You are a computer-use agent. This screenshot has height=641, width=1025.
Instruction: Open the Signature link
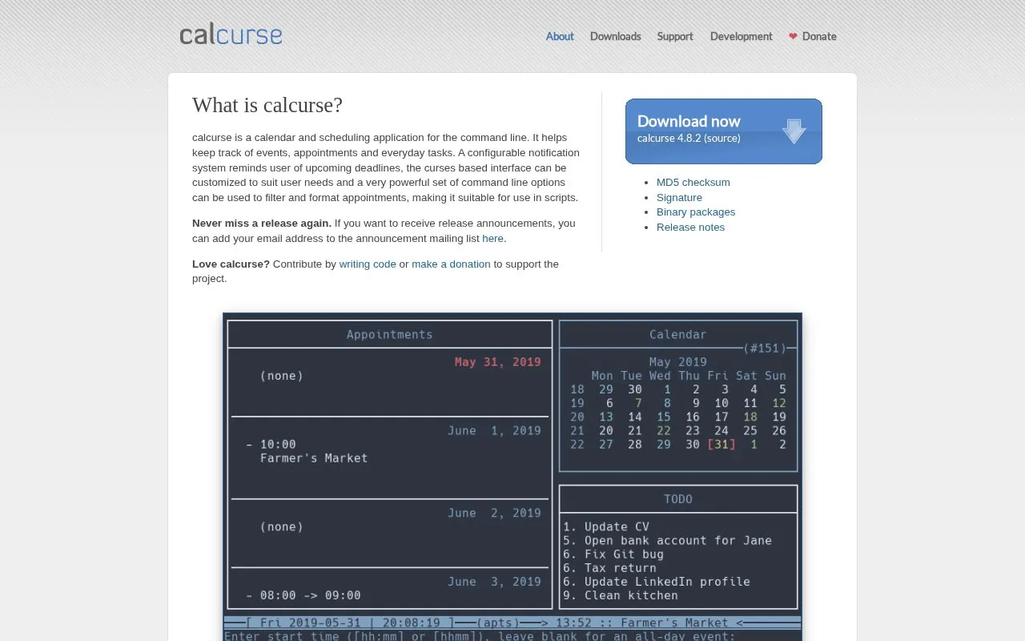[x=679, y=198]
